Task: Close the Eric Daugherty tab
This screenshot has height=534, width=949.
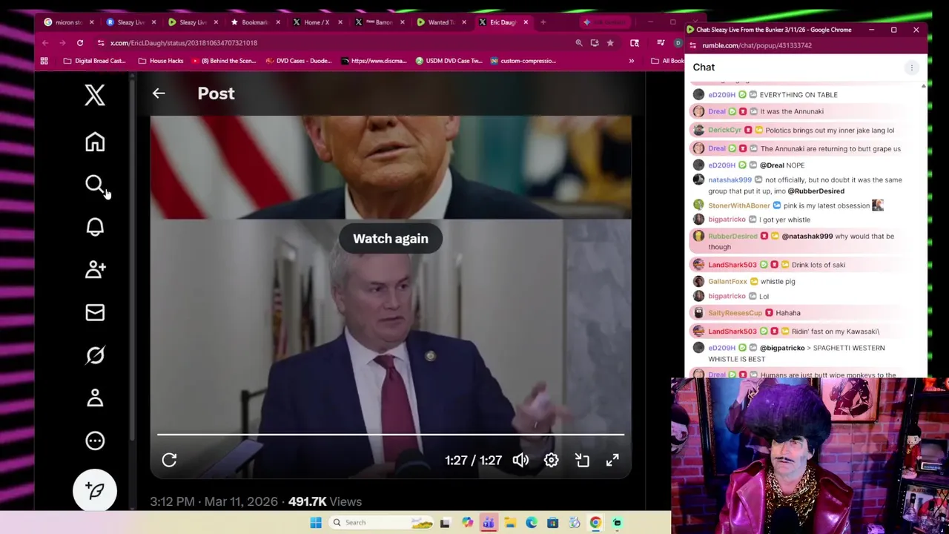Action: 526,22
